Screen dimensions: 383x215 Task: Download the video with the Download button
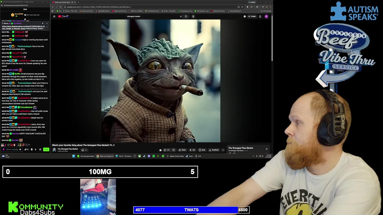[x=214, y=150]
